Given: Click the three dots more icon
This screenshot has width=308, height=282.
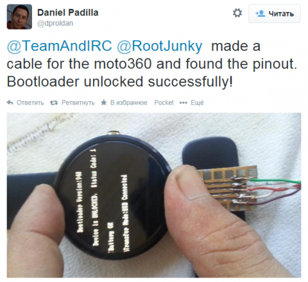Looking at the screenshot, I should click(184, 103).
